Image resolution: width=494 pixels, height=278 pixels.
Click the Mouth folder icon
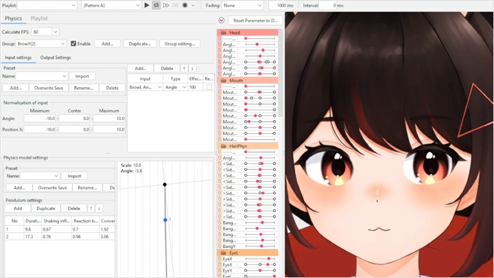click(224, 80)
